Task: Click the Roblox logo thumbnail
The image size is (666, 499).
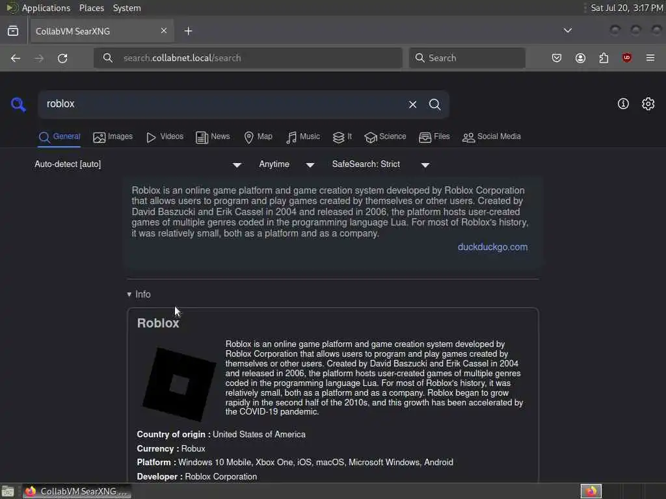Action: 180,384
